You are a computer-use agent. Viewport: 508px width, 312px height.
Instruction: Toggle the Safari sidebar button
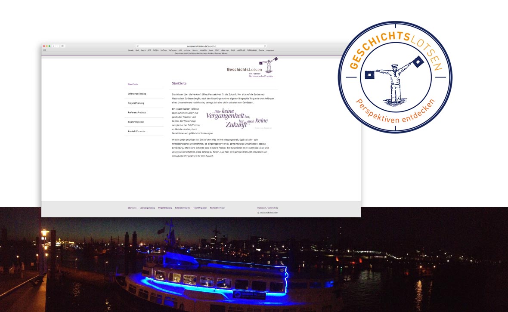[x=63, y=46]
